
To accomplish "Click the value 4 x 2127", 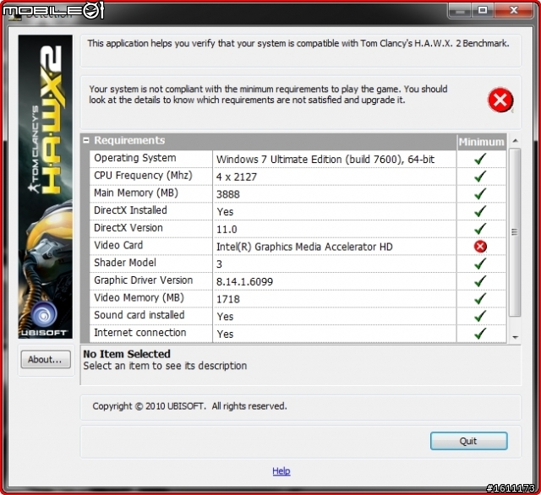I will 237,177.
